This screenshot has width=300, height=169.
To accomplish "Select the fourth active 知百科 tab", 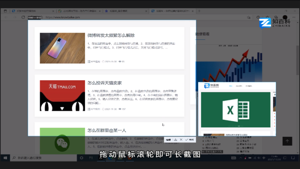I will [172, 11].
